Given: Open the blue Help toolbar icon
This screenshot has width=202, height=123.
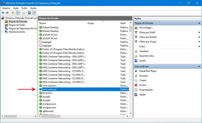Looking at the screenshot, I should coord(30,13).
